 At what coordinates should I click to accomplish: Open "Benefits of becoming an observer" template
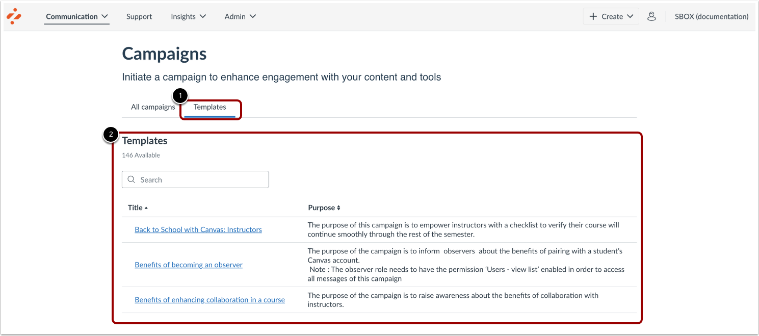[x=189, y=265]
